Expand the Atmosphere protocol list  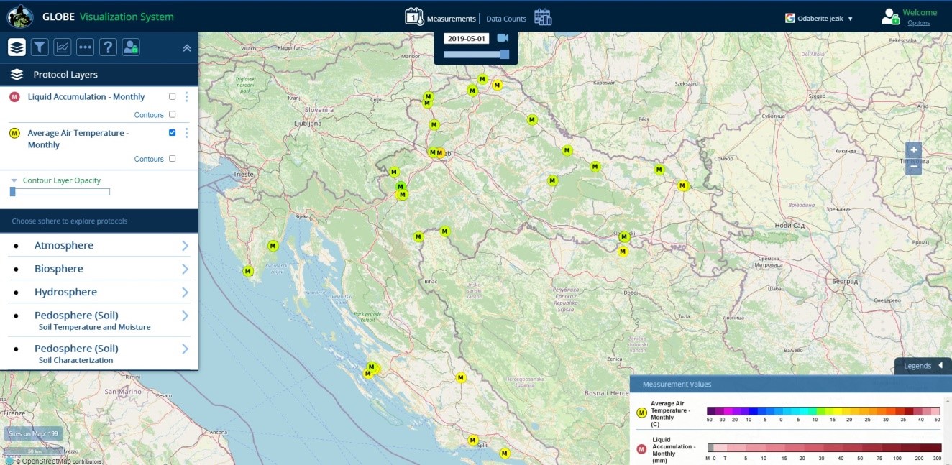(x=185, y=246)
